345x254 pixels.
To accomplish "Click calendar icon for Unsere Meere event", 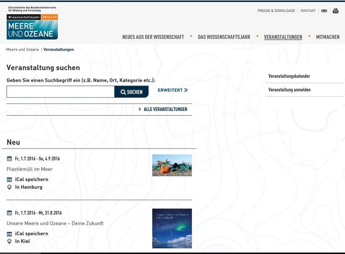I will [x=9, y=213].
